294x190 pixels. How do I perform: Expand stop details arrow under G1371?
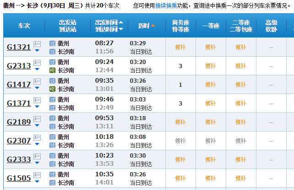click(x=37, y=106)
